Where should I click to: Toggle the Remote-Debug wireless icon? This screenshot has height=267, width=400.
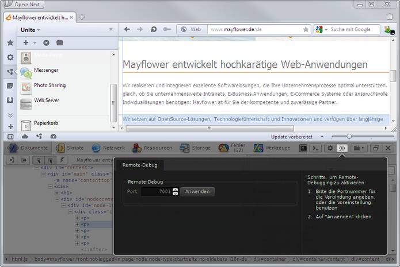(342, 148)
